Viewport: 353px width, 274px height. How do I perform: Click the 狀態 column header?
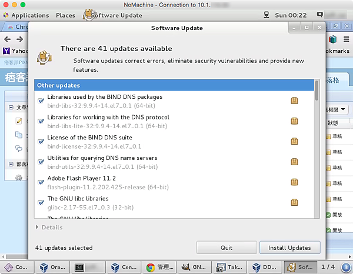coord(332,123)
